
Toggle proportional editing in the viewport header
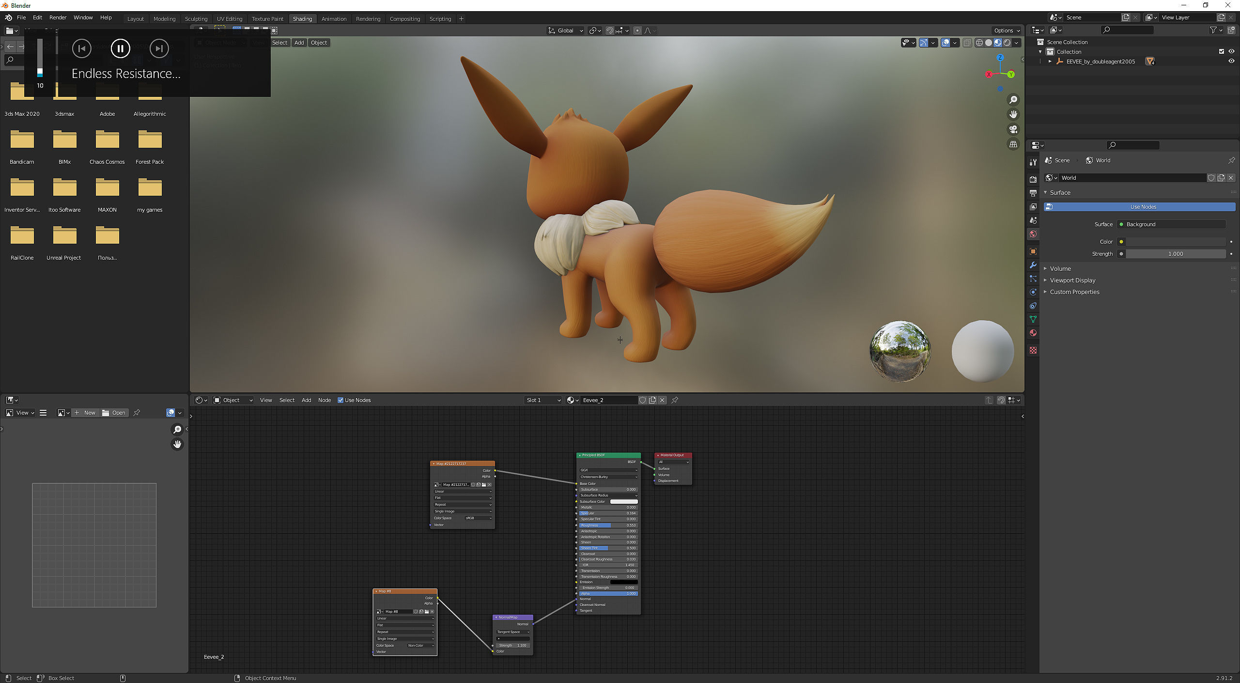(x=637, y=31)
